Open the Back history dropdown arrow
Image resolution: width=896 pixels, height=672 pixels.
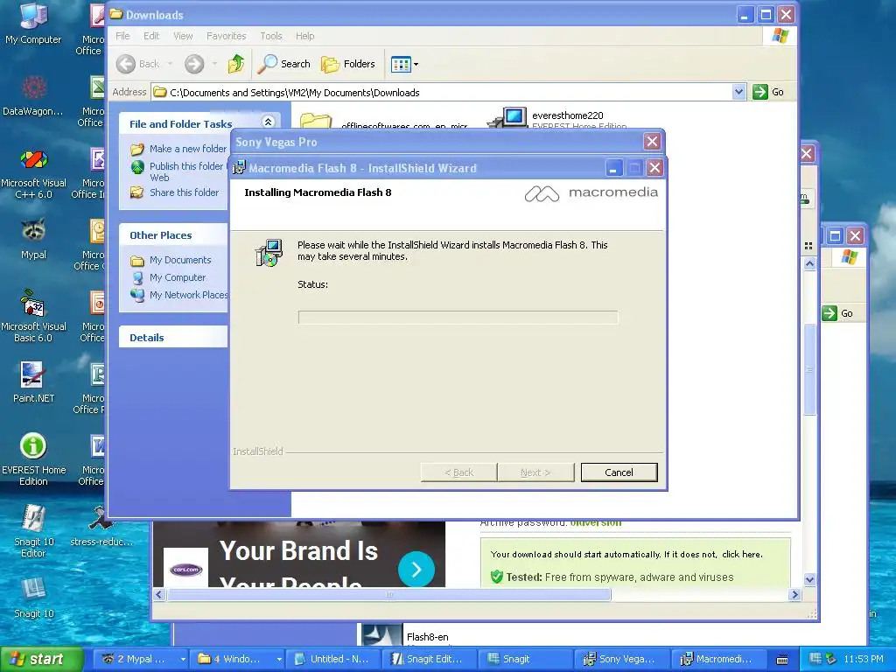coord(170,64)
